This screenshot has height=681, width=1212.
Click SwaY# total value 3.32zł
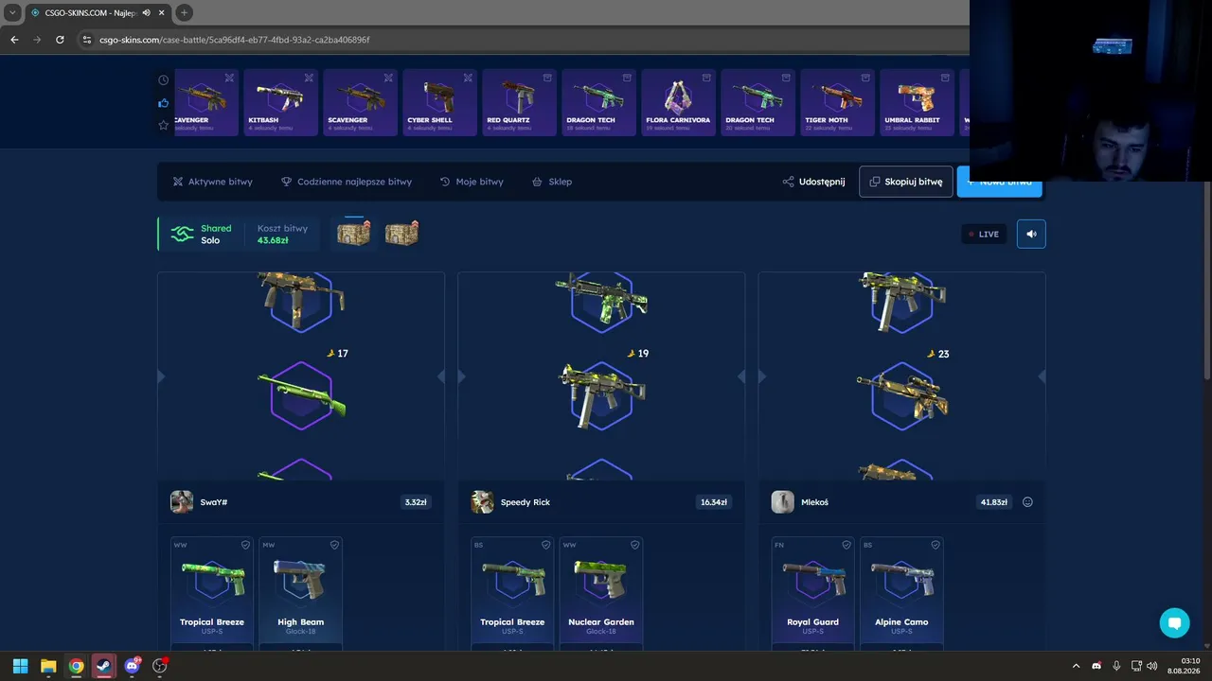point(416,502)
